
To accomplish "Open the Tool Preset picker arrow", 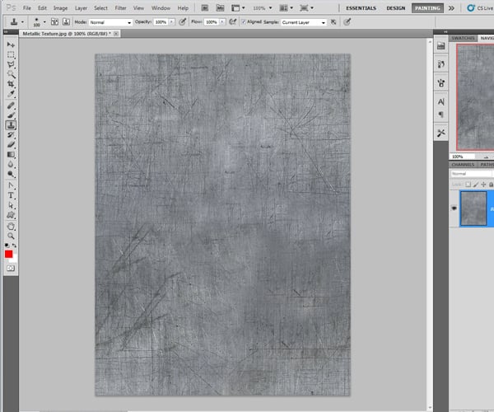I will [x=22, y=21].
